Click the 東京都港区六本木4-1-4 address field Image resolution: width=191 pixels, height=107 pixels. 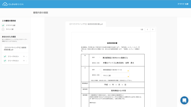point(115,70)
